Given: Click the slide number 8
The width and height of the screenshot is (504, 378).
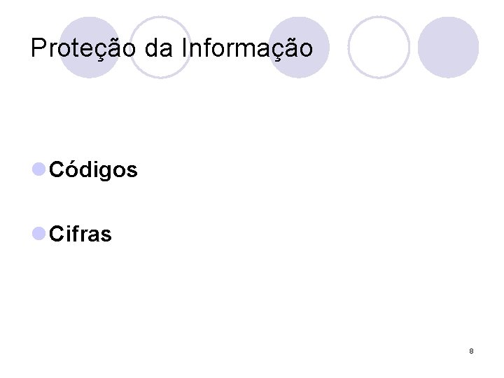Looking at the screenshot, I should (x=471, y=350).
